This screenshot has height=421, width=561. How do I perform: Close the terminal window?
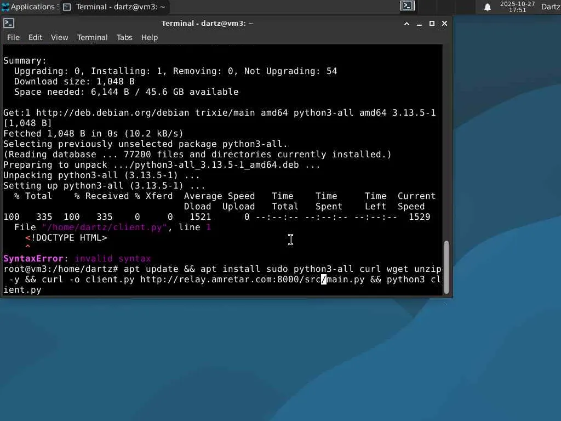click(x=444, y=24)
